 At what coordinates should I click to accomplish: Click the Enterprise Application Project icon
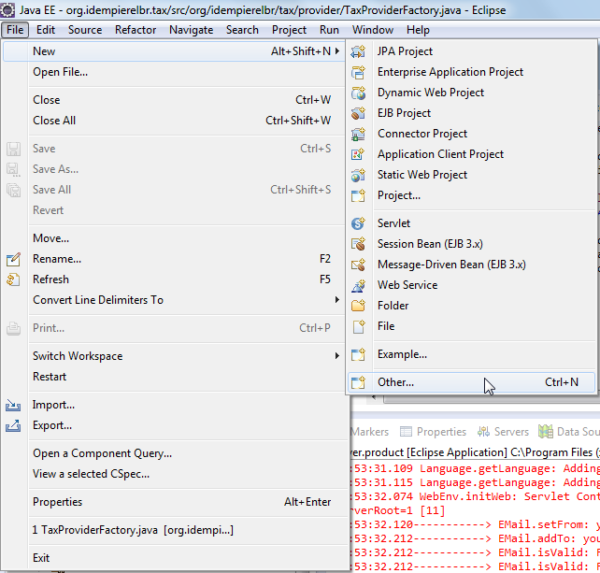click(358, 72)
